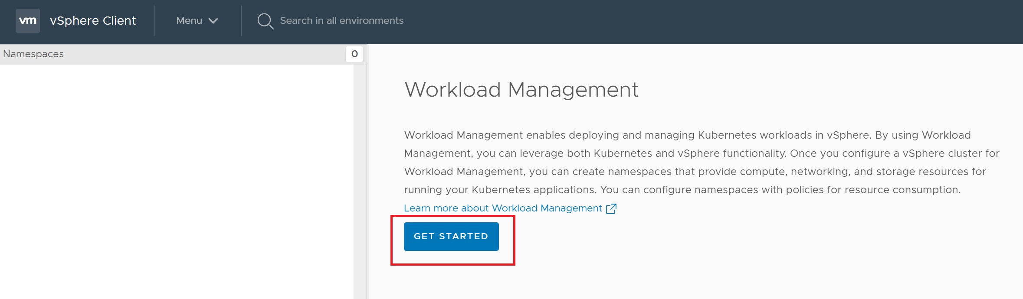The image size is (1023, 299).
Task: Click blank space right of GET STARTED
Action: [x=694, y=237]
